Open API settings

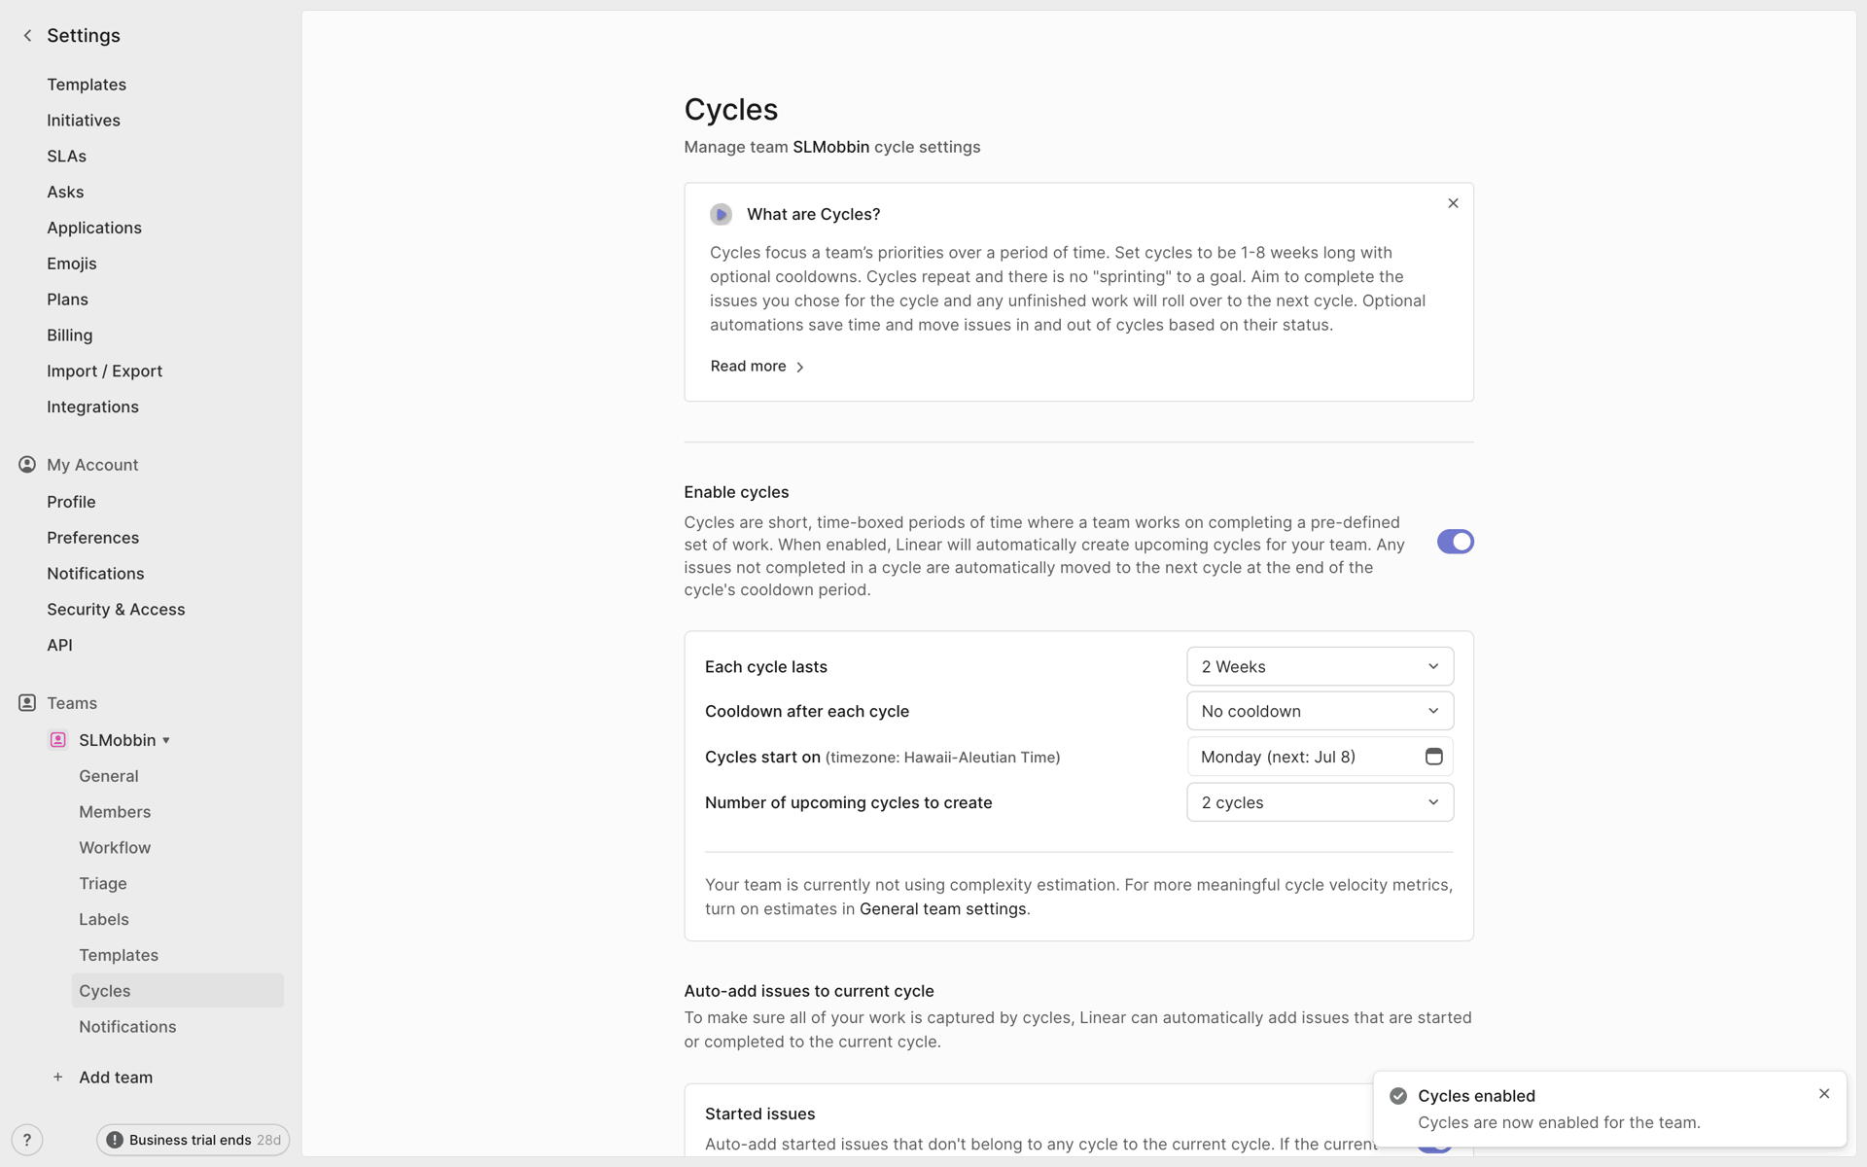[59, 646]
